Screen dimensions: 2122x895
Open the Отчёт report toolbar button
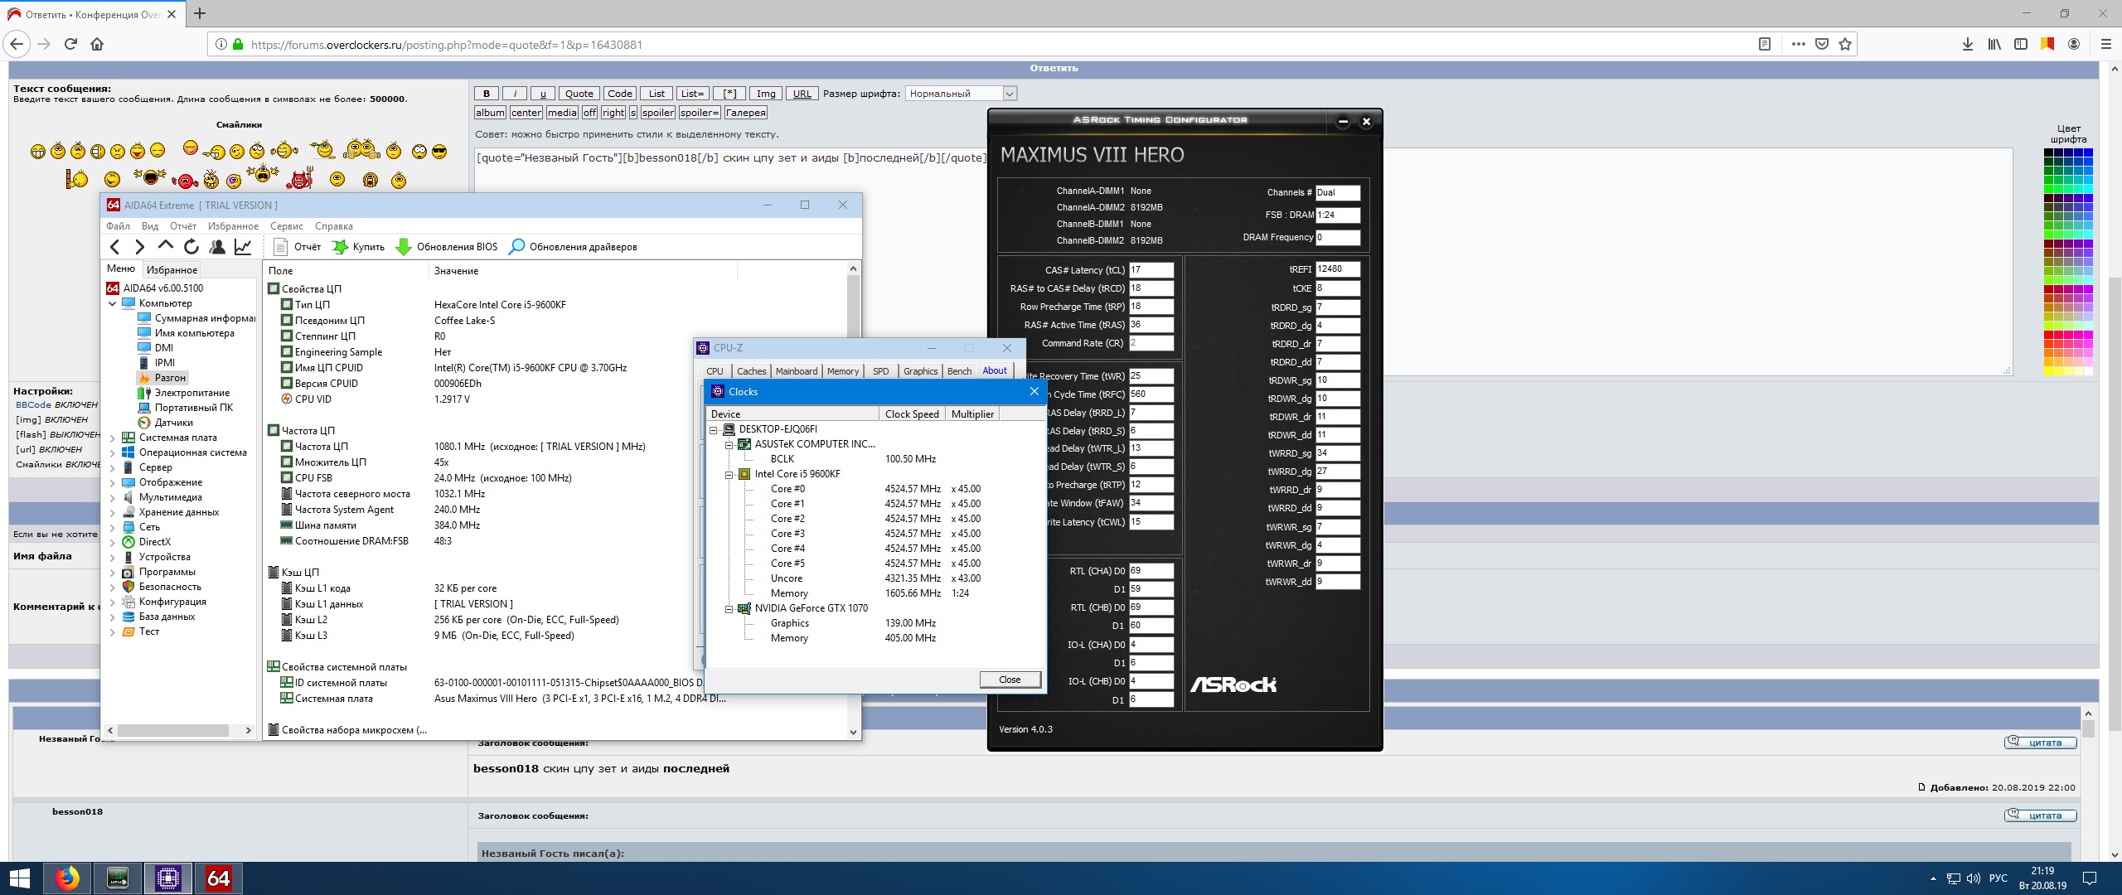tap(298, 246)
